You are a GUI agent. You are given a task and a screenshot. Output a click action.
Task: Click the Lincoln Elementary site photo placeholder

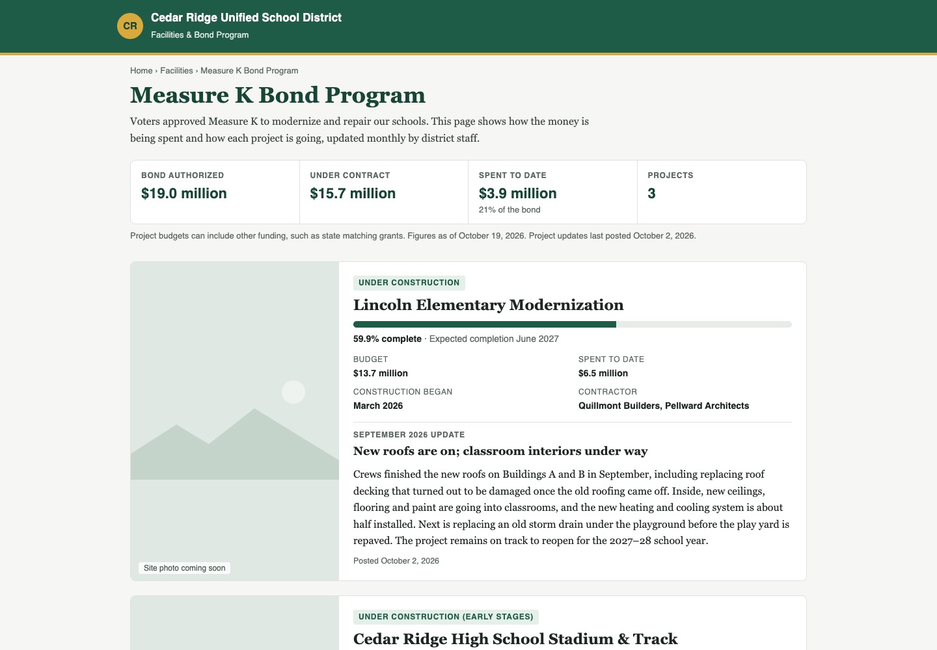(235, 421)
